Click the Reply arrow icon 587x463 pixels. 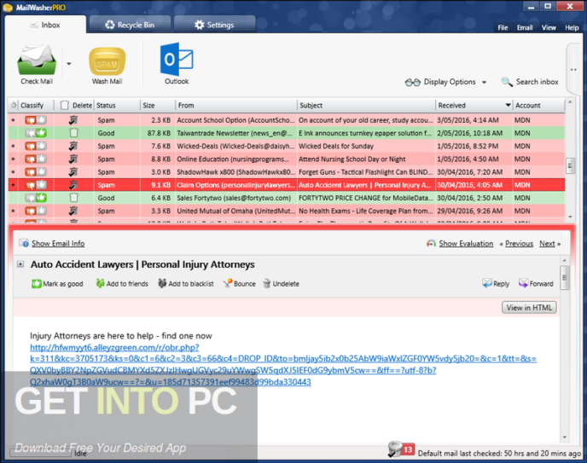point(487,283)
